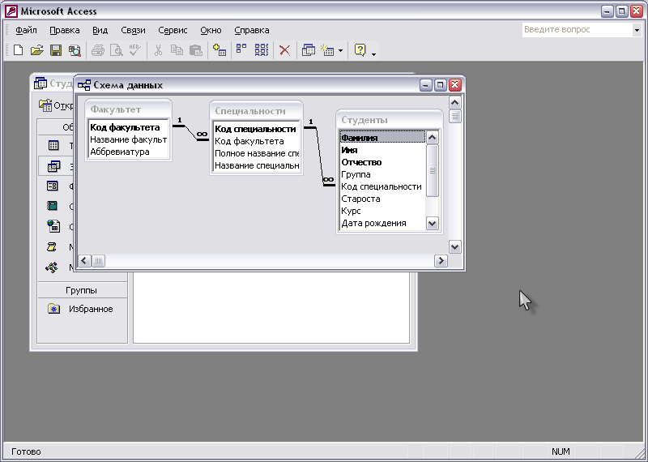Select the Отчество field
Screen dimensions: 648x462
382,162
